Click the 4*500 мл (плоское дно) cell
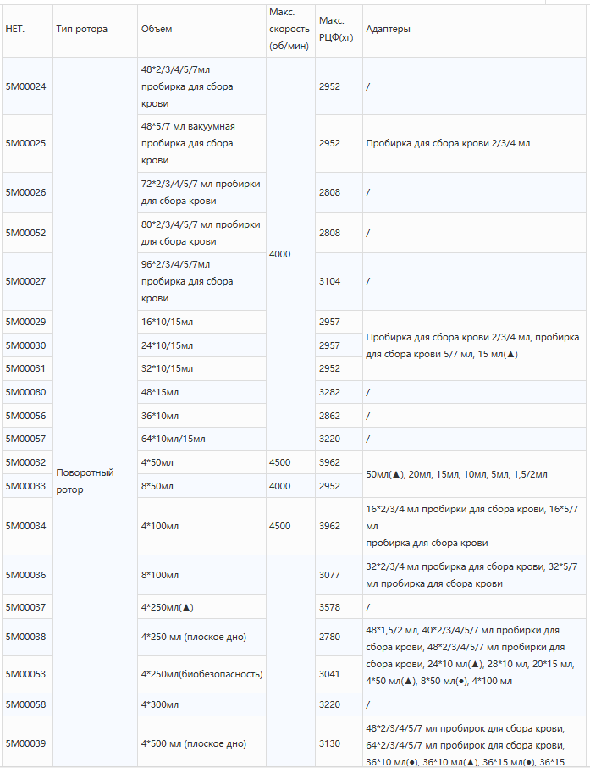The height and width of the screenshot is (768, 590). pos(201,743)
